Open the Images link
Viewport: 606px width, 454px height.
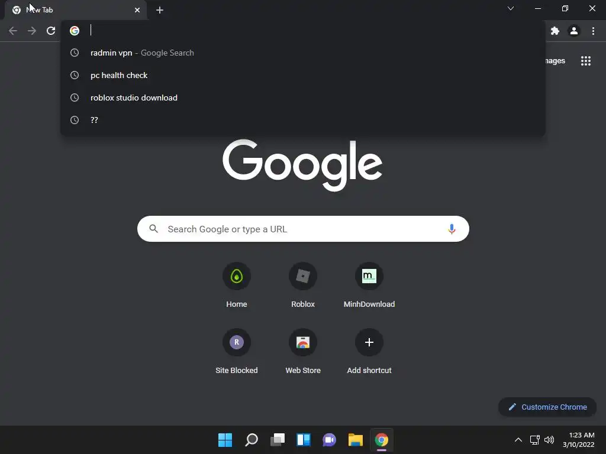[555, 61]
